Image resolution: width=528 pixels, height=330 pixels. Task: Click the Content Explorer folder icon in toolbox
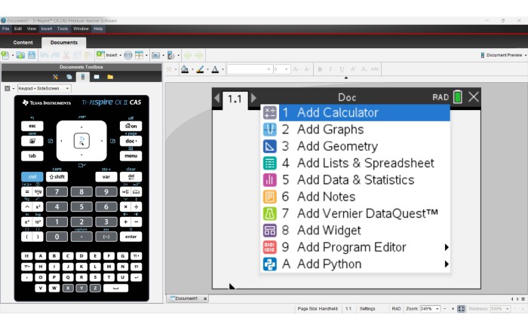tap(110, 77)
